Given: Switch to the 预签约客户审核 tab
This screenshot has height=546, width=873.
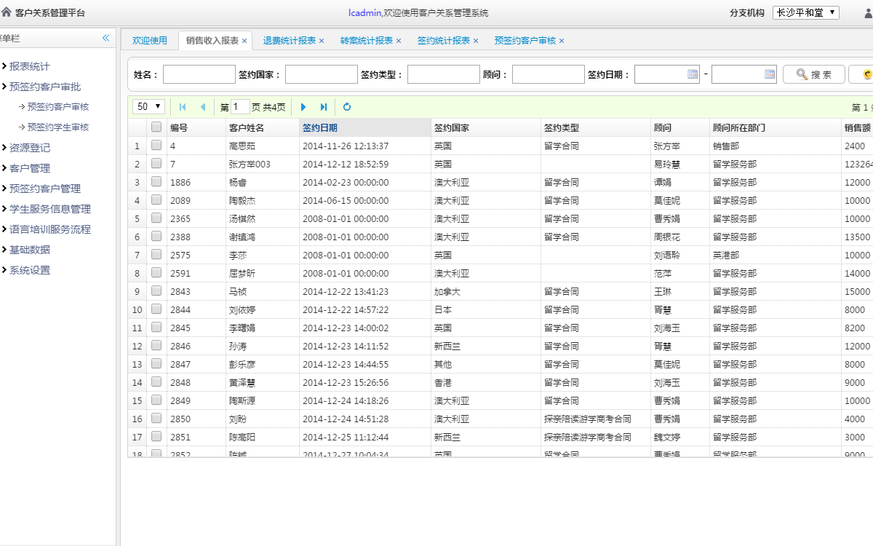Looking at the screenshot, I should tap(525, 41).
